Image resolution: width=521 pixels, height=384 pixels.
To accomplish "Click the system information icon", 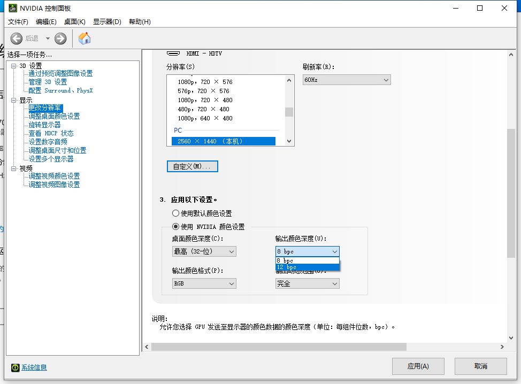I will 16,367.
